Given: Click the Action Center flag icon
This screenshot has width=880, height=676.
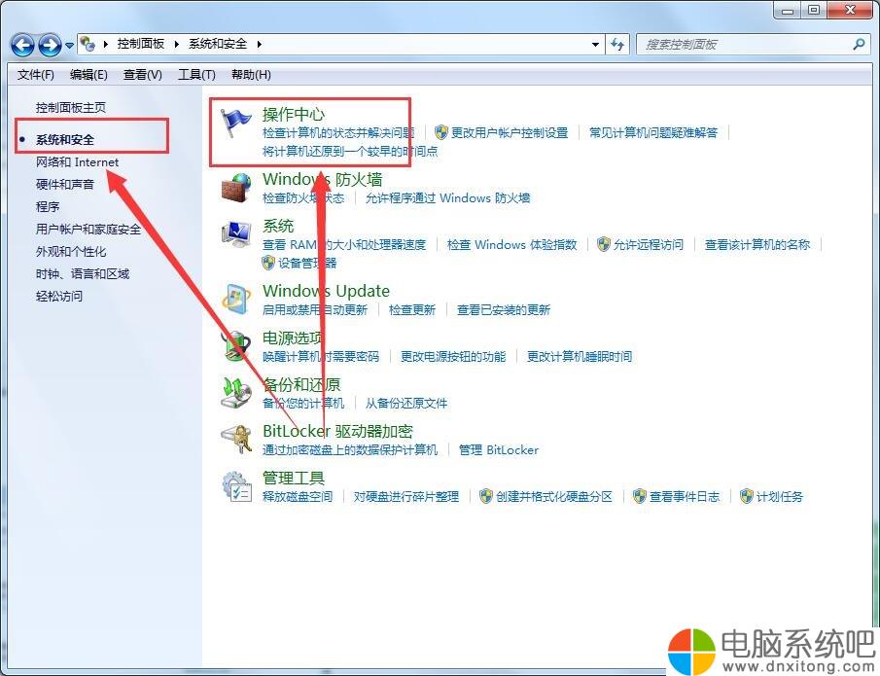Looking at the screenshot, I should [235, 123].
